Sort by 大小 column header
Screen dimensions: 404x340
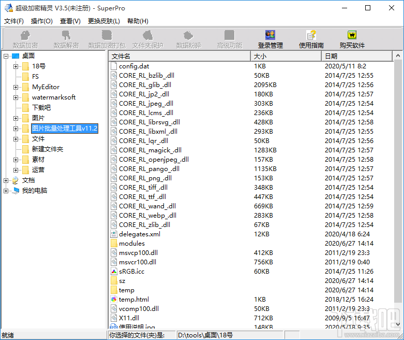click(x=286, y=56)
